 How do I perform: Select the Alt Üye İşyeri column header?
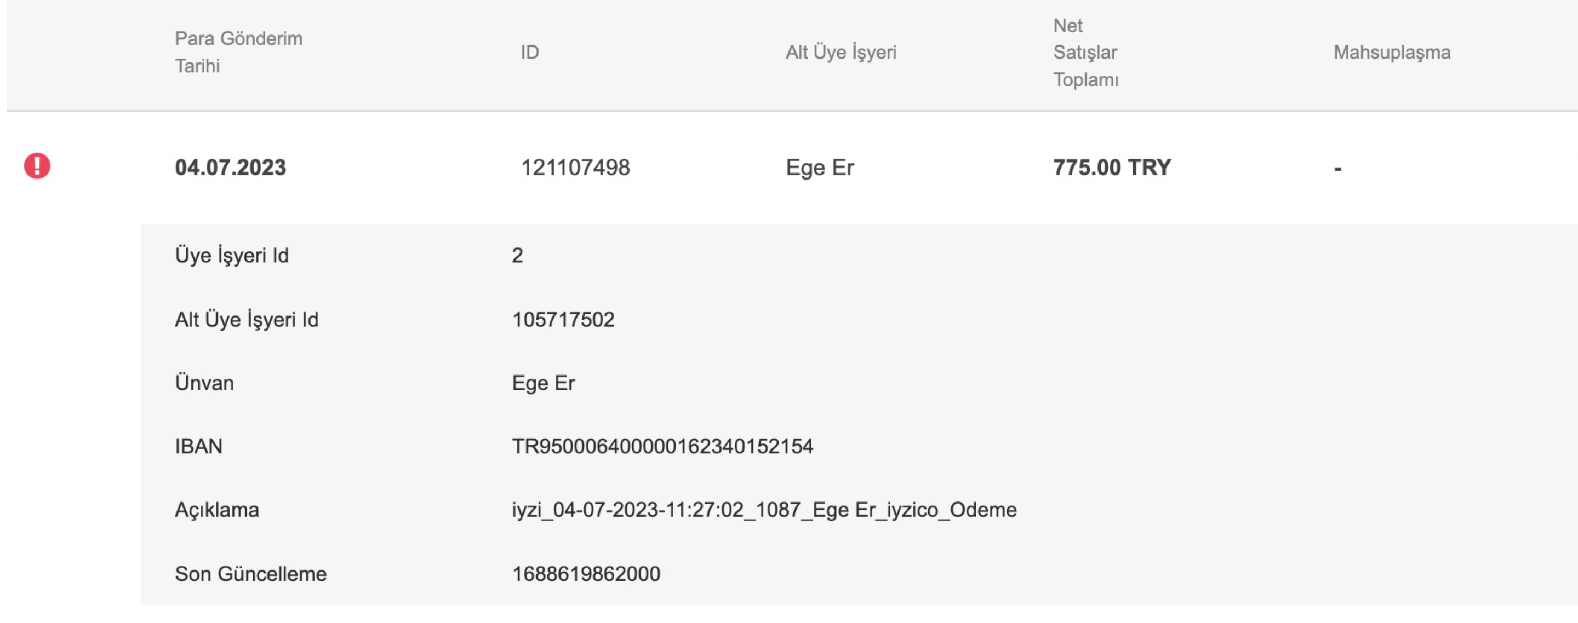click(x=841, y=52)
